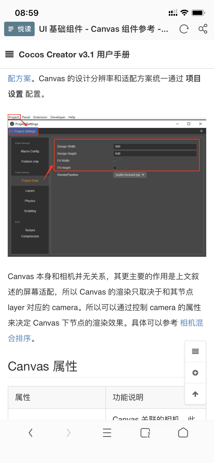Tap the browser forward arrow

[68, 433]
